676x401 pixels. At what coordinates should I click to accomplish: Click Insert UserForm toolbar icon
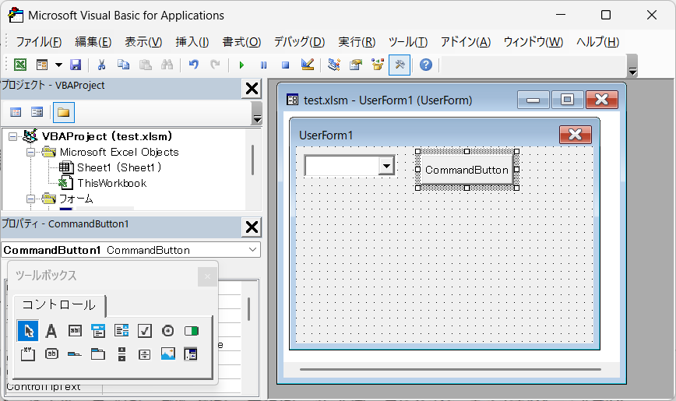(42, 65)
